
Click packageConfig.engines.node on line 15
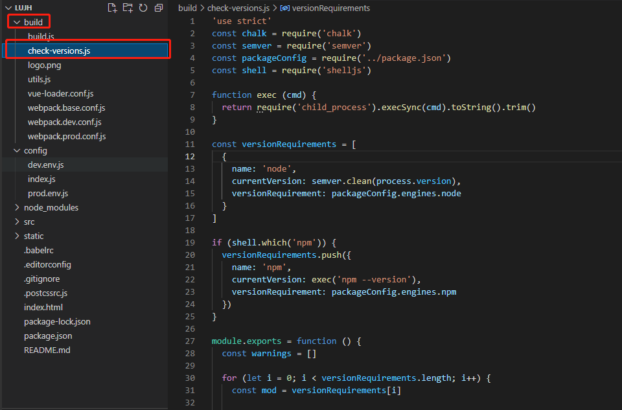click(x=397, y=194)
